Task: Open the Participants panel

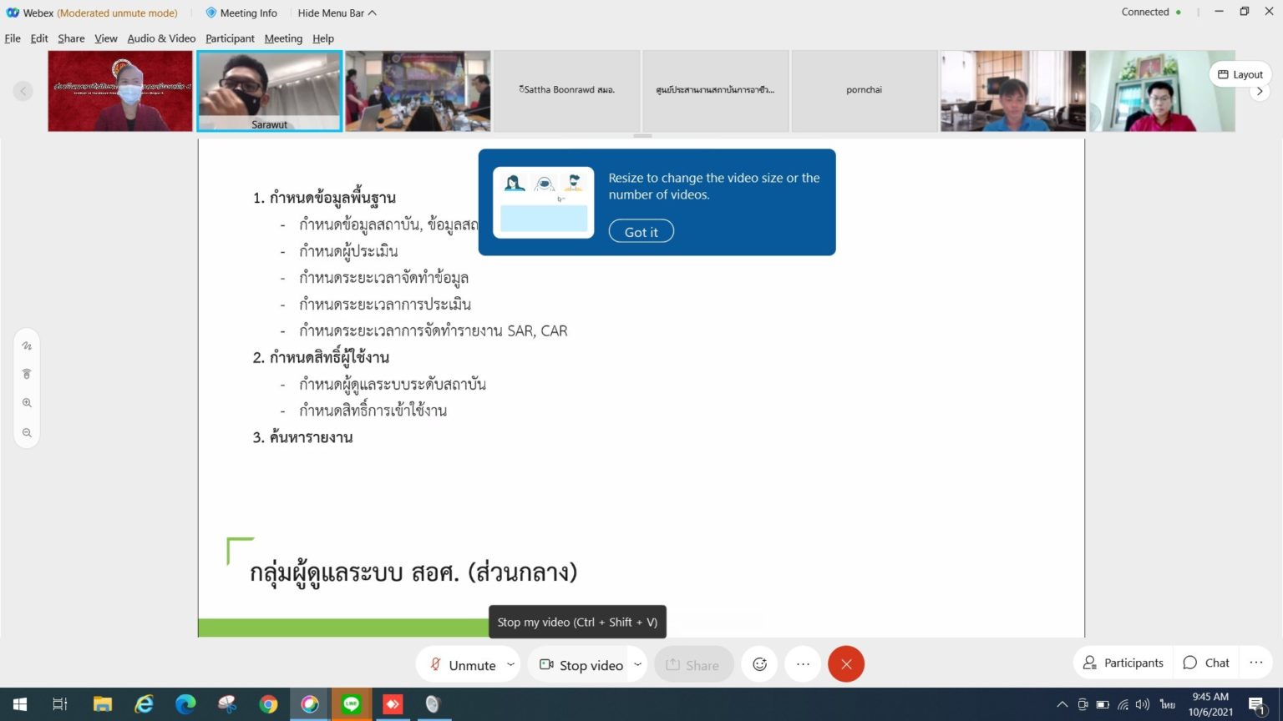Action: pyautogui.click(x=1123, y=663)
